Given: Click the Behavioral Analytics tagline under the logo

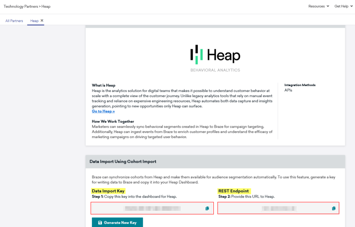Looking at the screenshot, I should point(215,70).
